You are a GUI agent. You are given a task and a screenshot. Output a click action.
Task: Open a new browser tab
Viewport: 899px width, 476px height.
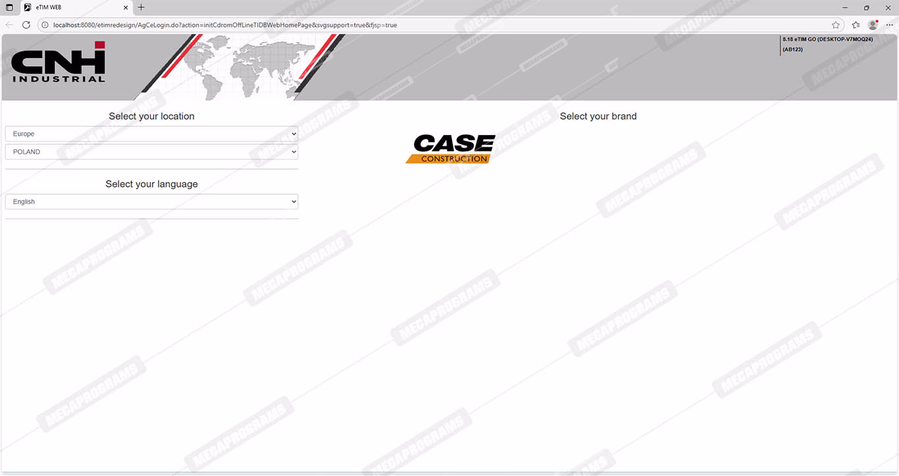pos(141,7)
